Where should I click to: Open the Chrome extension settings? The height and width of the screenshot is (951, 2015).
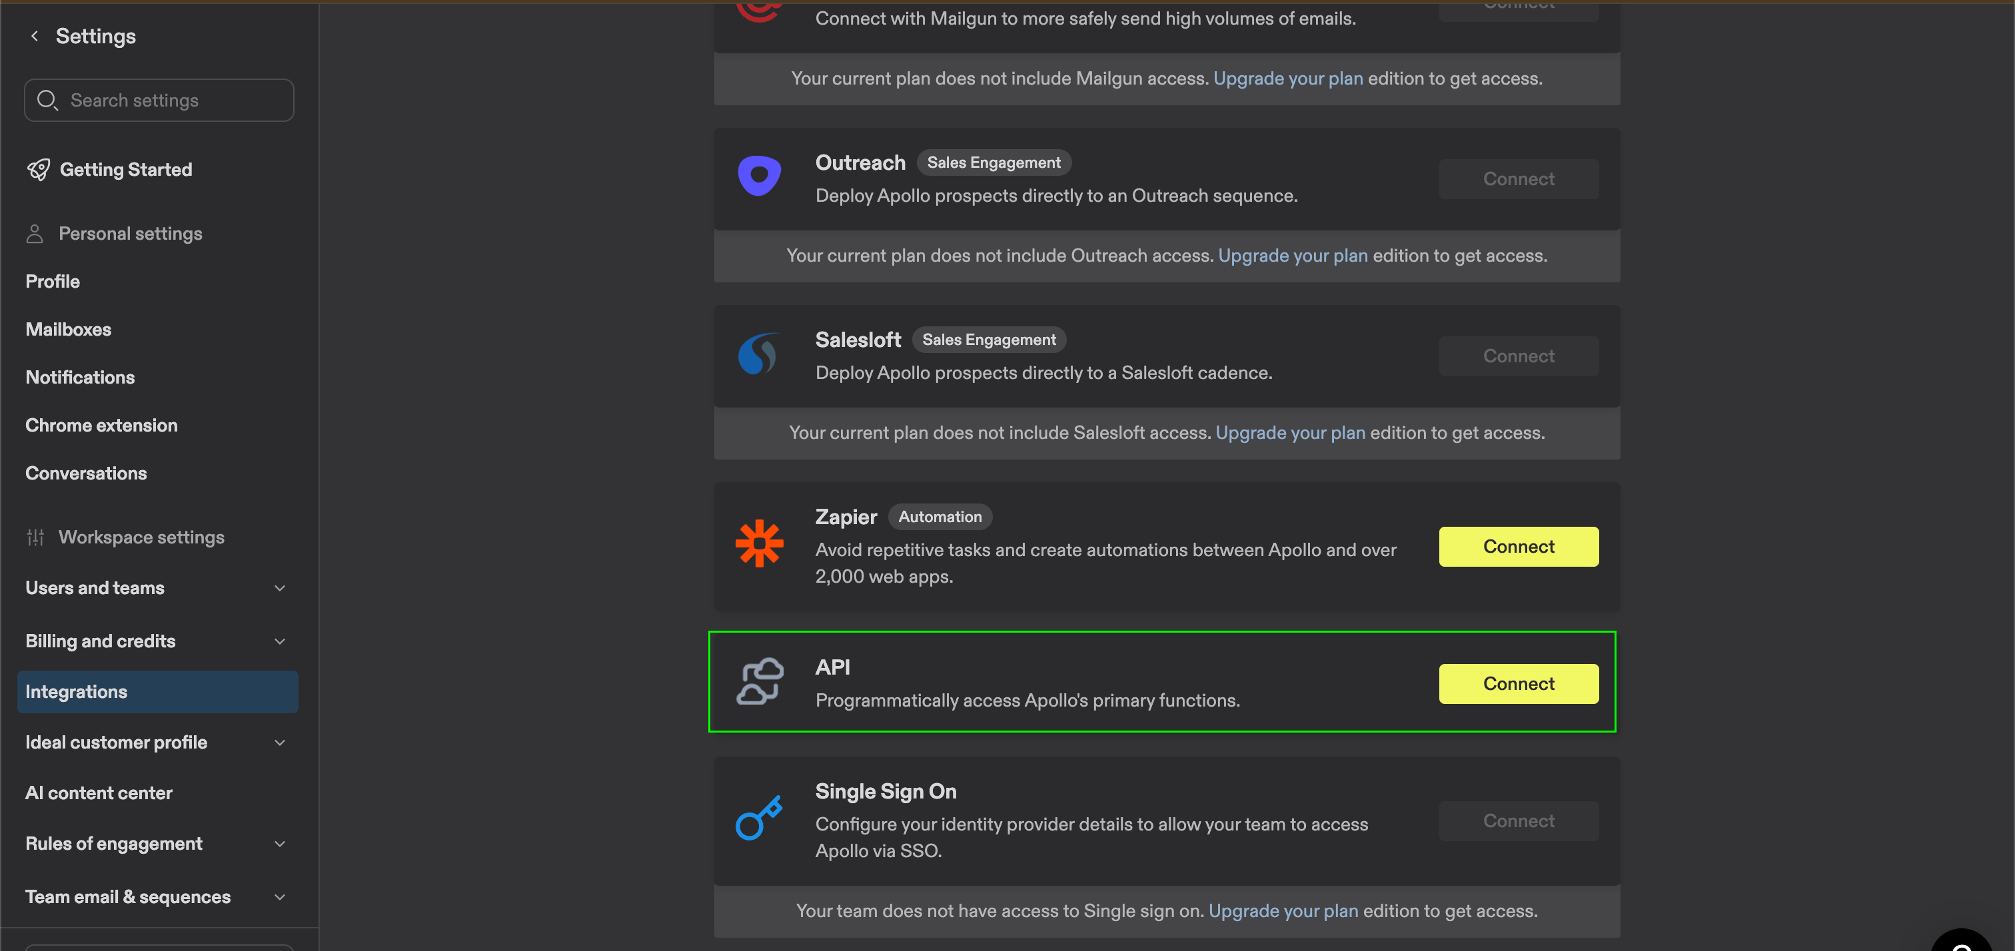click(101, 426)
